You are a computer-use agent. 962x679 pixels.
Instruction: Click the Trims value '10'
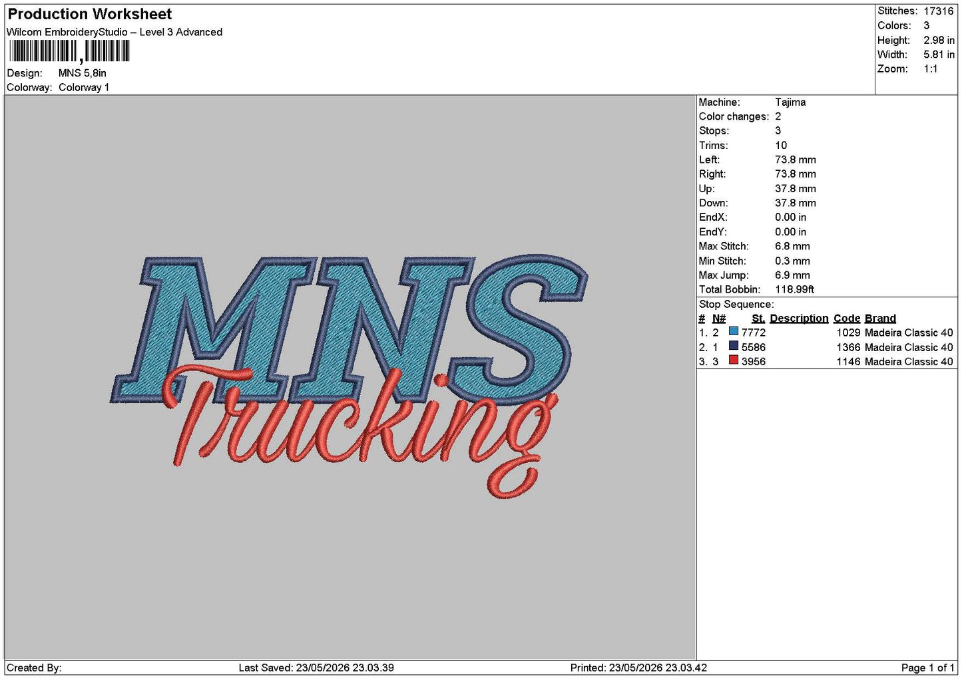781,146
